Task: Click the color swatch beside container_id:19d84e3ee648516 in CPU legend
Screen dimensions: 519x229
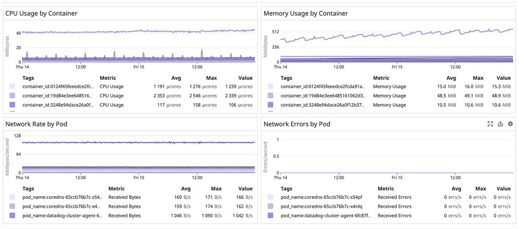Action: [12, 95]
